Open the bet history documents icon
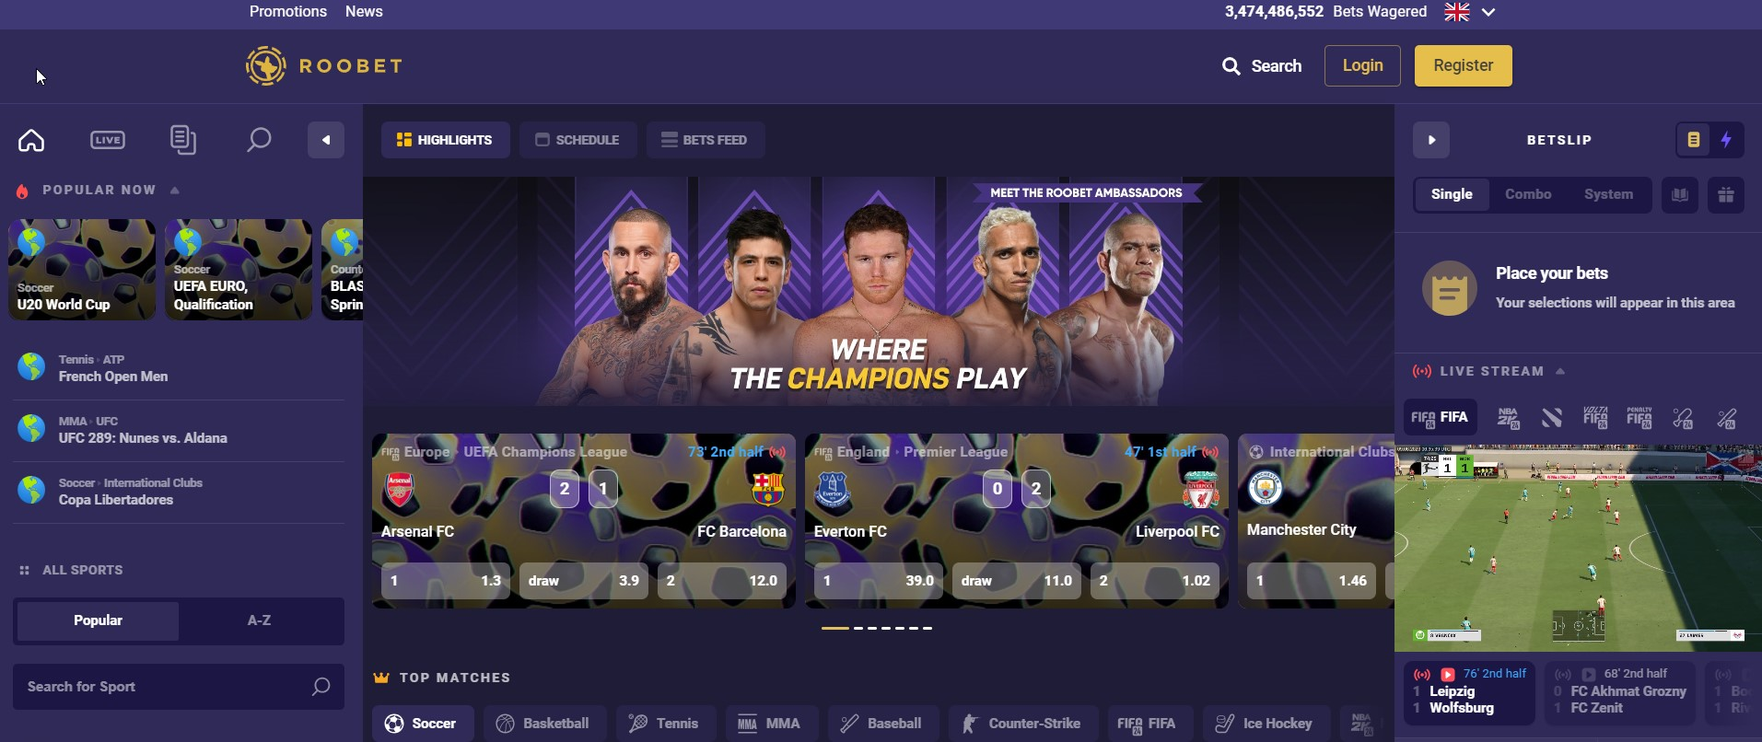Image resolution: width=1762 pixels, height=742 pixels. 183,140
